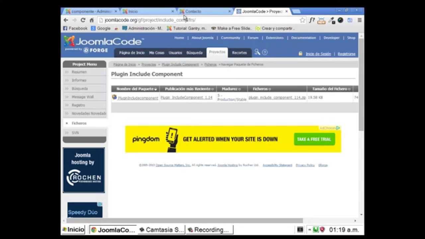Image resolution: width=425 pixels, height=239 pixels.
Task: Click the address bar URL field
Action: [199, 20]
